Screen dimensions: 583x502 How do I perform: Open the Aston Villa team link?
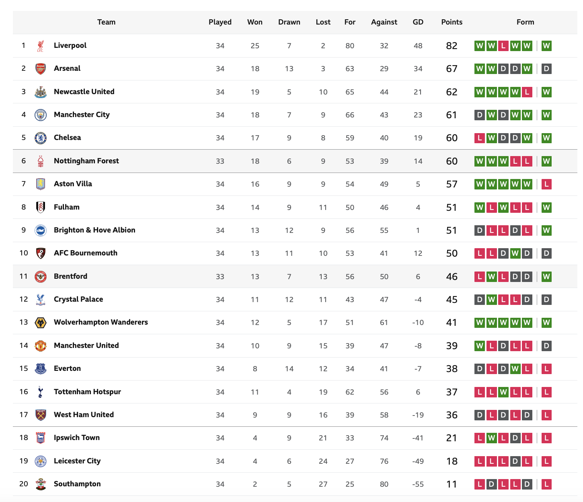pyautogui.click(x=73, y=184)
